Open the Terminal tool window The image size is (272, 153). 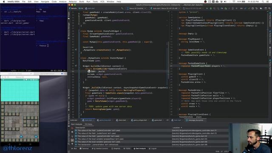(84, 148)
